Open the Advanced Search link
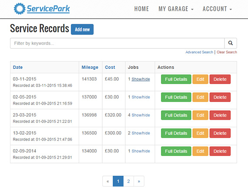The width and height of the screenshot is (248, 190). [199, 52]
